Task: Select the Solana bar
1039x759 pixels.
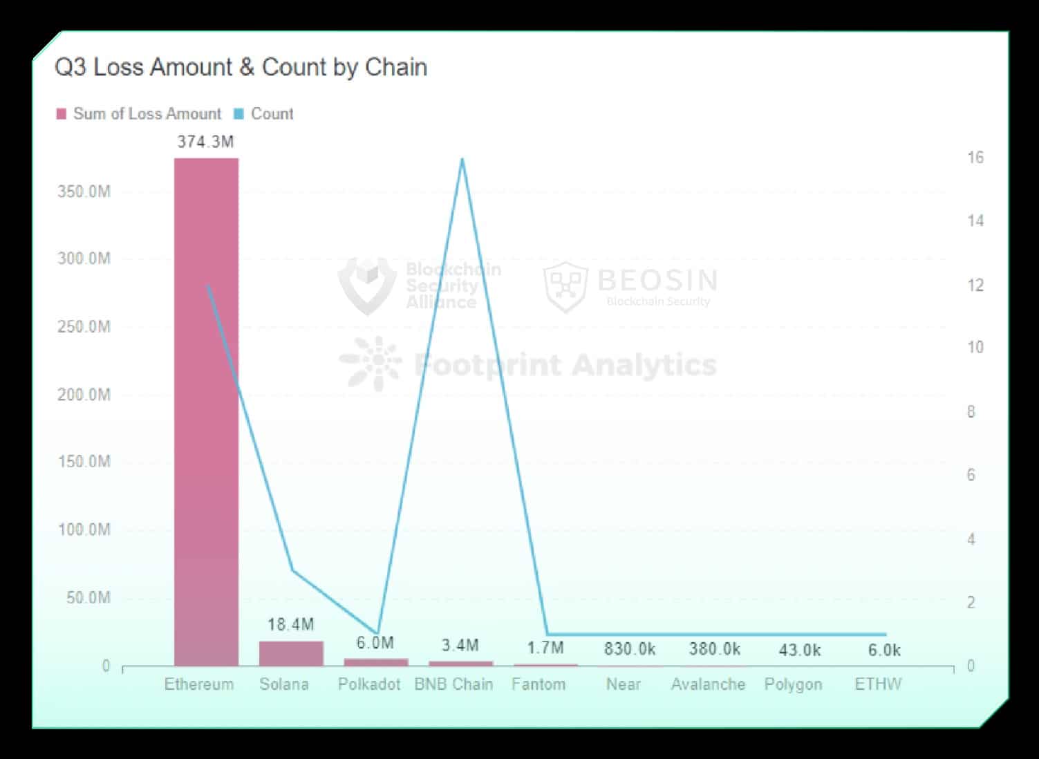Action: [291, 654]
